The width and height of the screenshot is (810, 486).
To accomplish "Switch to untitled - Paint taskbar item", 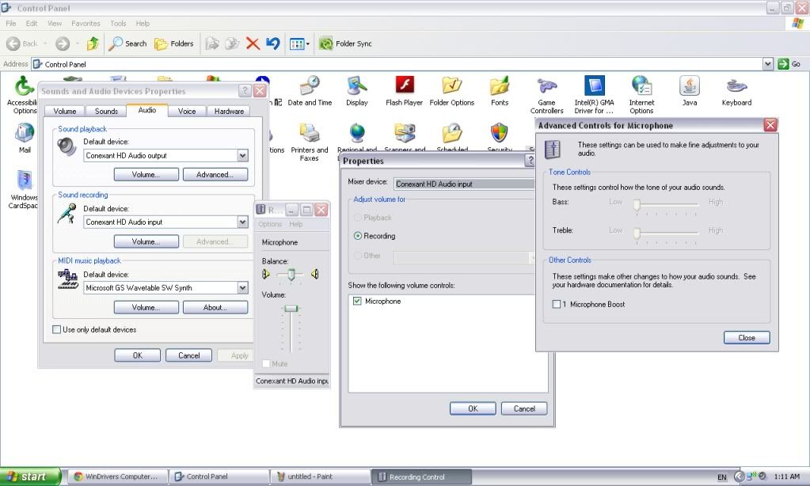I will pyautogui.click(x=321, y=477).
